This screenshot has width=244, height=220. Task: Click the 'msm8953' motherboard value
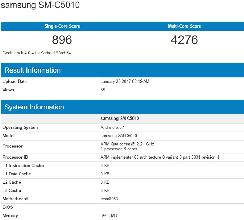[109, 199]
